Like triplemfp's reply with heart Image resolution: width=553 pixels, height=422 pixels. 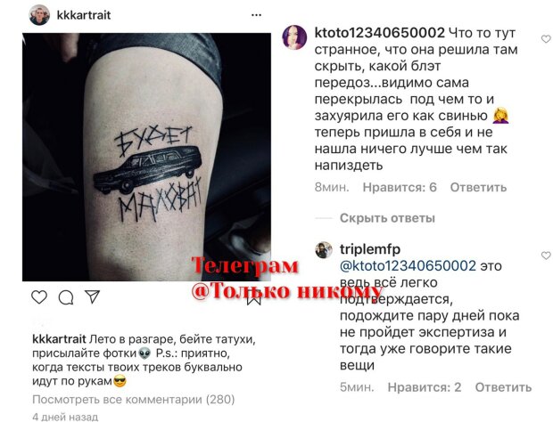pos(546,256)
